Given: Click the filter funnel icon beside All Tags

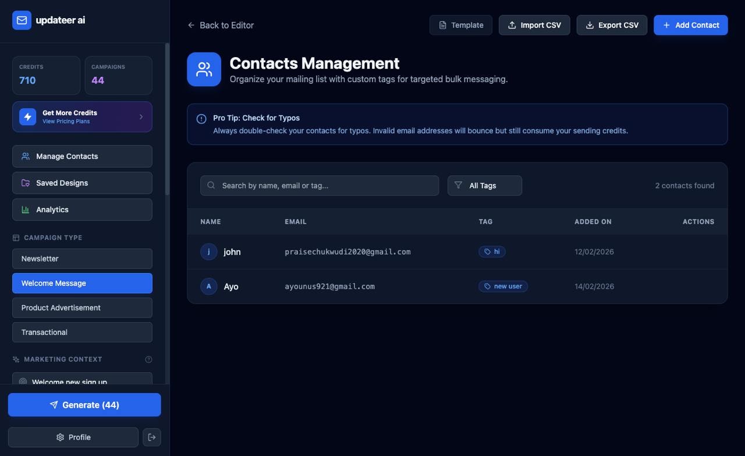Looking at the screenshot, I should tap(459, 185).
